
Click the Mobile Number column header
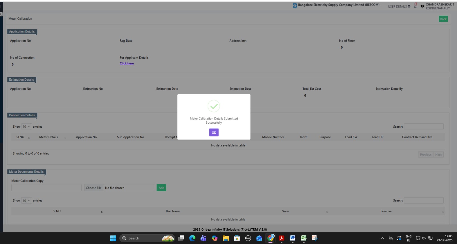click(273, 137)
